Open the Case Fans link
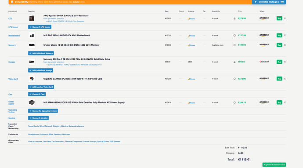The width and height of the screenshot is (303, 168). (x=47, y=142)
